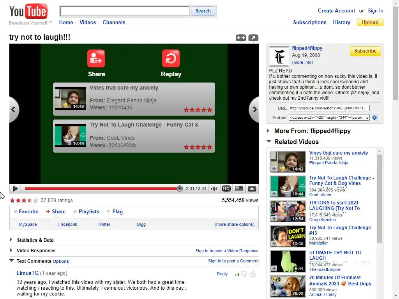Subscribe to flipped4flippy
Image resolution: width=399 pixels, height=299 pixels.
tap(365, 51)
